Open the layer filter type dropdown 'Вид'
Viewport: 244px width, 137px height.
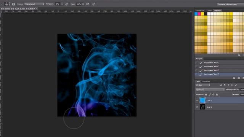[x=203, y=85]
